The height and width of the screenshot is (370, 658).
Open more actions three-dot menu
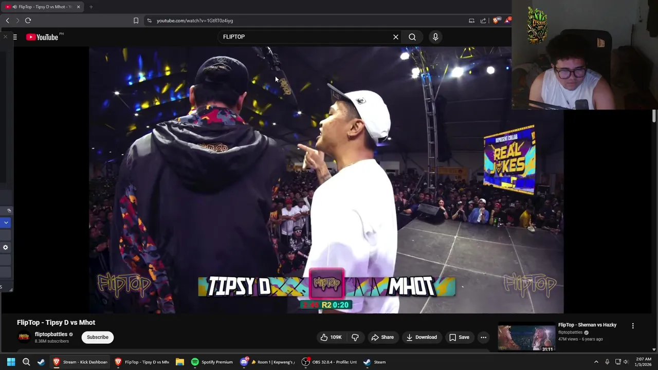[483, 337]
